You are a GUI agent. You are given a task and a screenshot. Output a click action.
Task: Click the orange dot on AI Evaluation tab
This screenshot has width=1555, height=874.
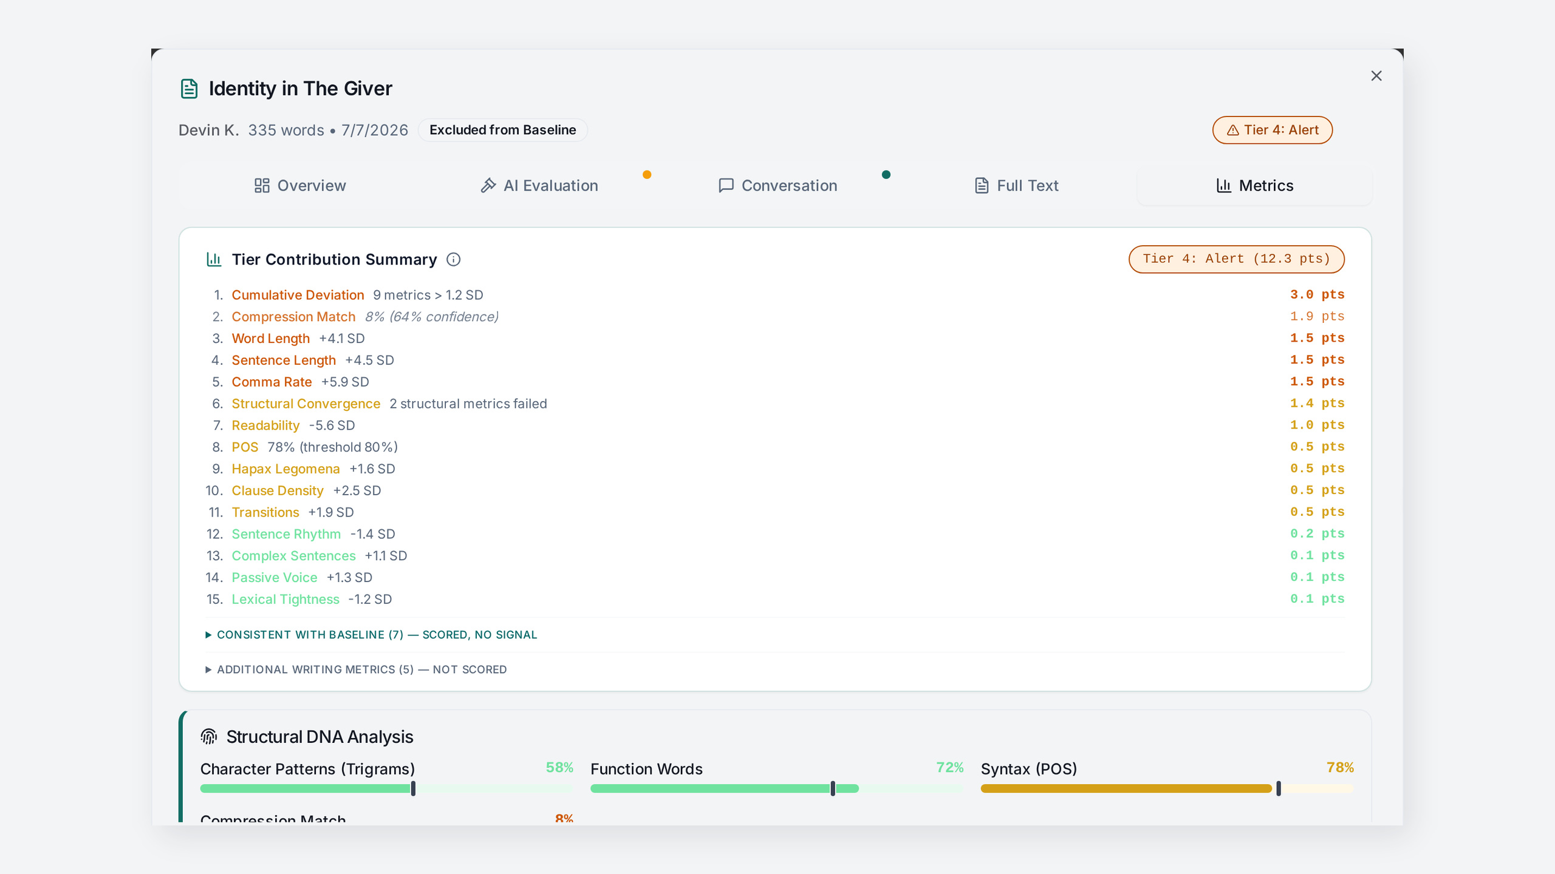pyautogui.click(x=647, y=175)
